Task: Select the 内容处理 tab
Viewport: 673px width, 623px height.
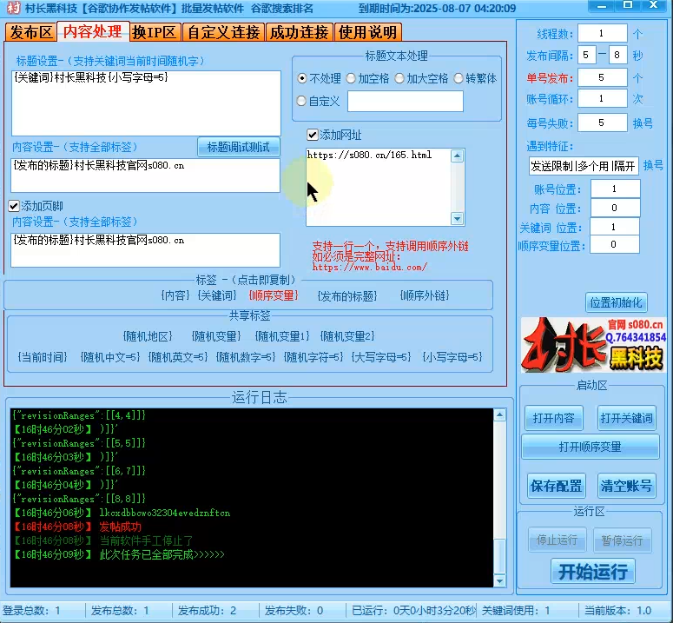Action: click(x=93, y=31)
